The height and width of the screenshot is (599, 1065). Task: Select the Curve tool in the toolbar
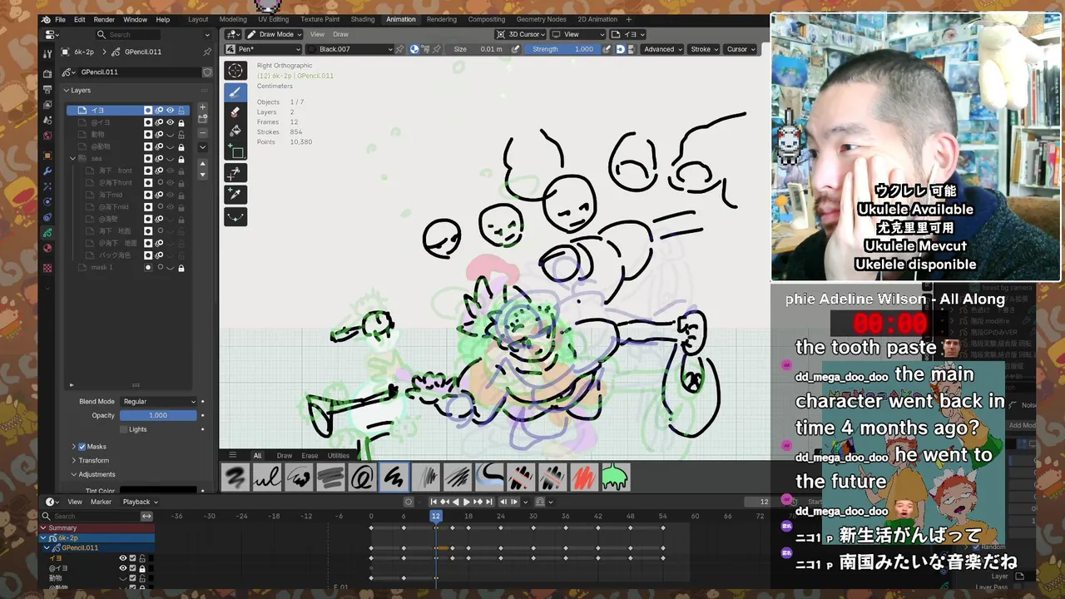[x=235, y=216]
